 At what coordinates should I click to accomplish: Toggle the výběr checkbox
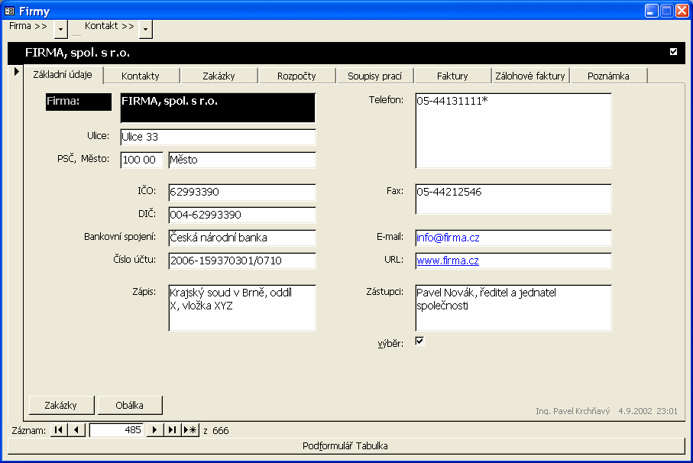419,342
